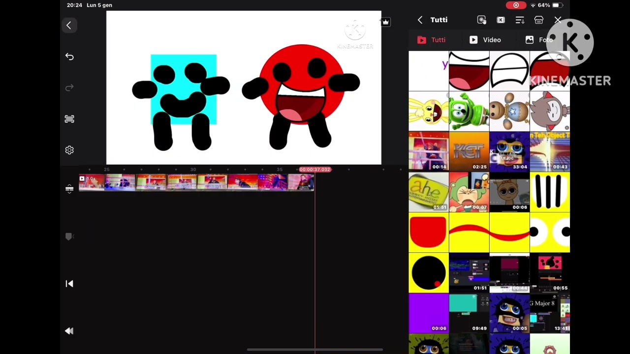Click the capture frame icon
This screenshot has width=630, height=354.
[69, 119]
